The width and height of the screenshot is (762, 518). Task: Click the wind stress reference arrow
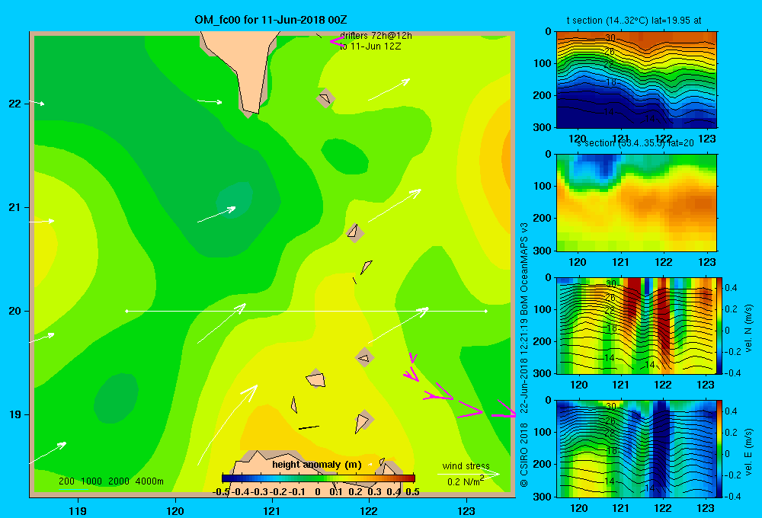point(469,474)
